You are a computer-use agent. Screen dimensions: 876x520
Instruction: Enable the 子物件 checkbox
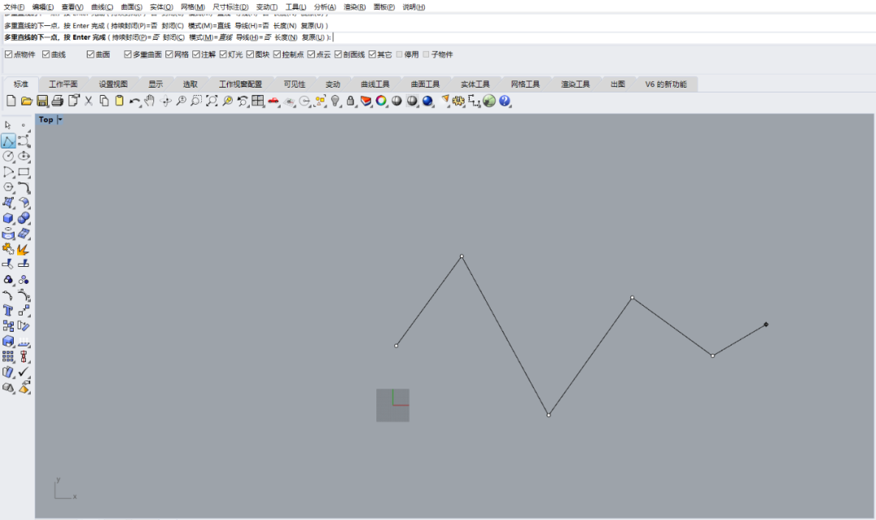(426, 54)
